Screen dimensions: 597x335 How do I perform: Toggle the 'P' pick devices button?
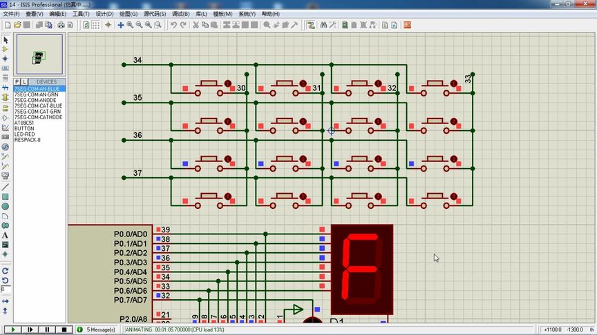click(x=17, y=81)
